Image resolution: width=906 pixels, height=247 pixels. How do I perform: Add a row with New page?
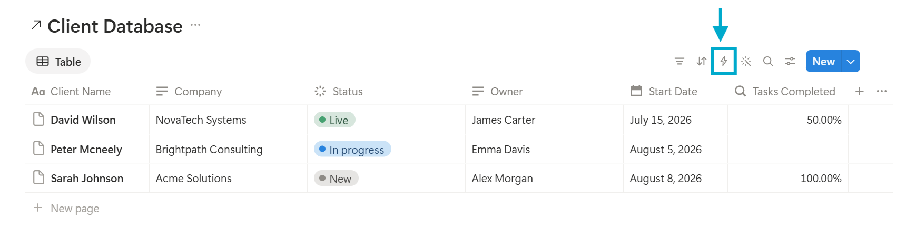66,208
